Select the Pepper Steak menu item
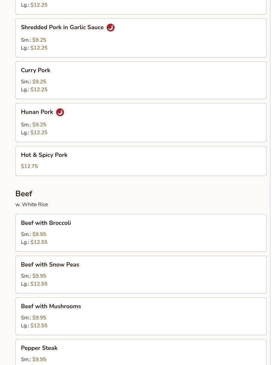This screenshot has width=277, height=365. pos(39,348)
